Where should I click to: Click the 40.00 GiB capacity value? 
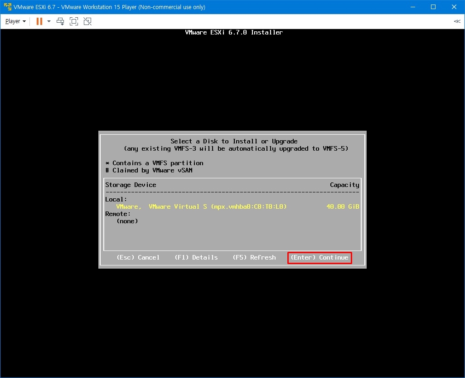pos(343,206)
